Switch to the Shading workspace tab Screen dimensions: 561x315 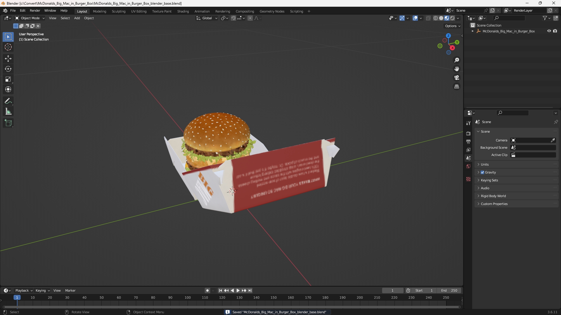(x=183, y=11)
